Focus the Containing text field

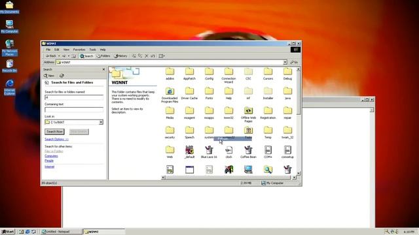pos(74,110)
